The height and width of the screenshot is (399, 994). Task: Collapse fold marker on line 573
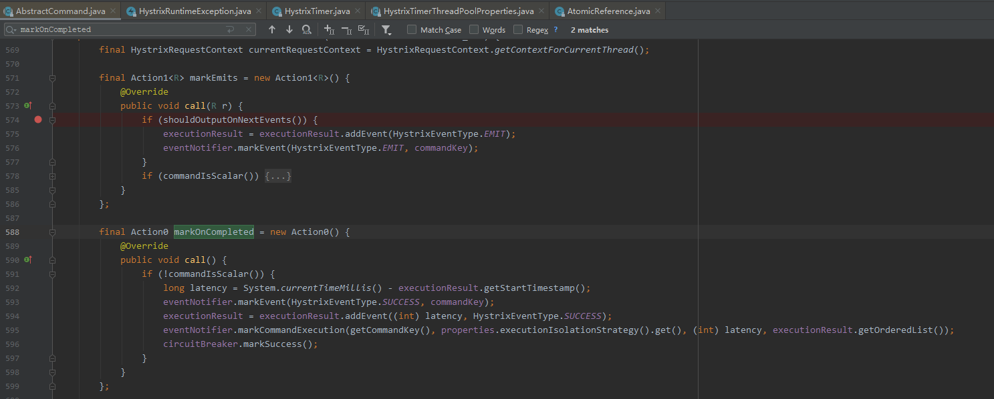click(x=52, y=106)
